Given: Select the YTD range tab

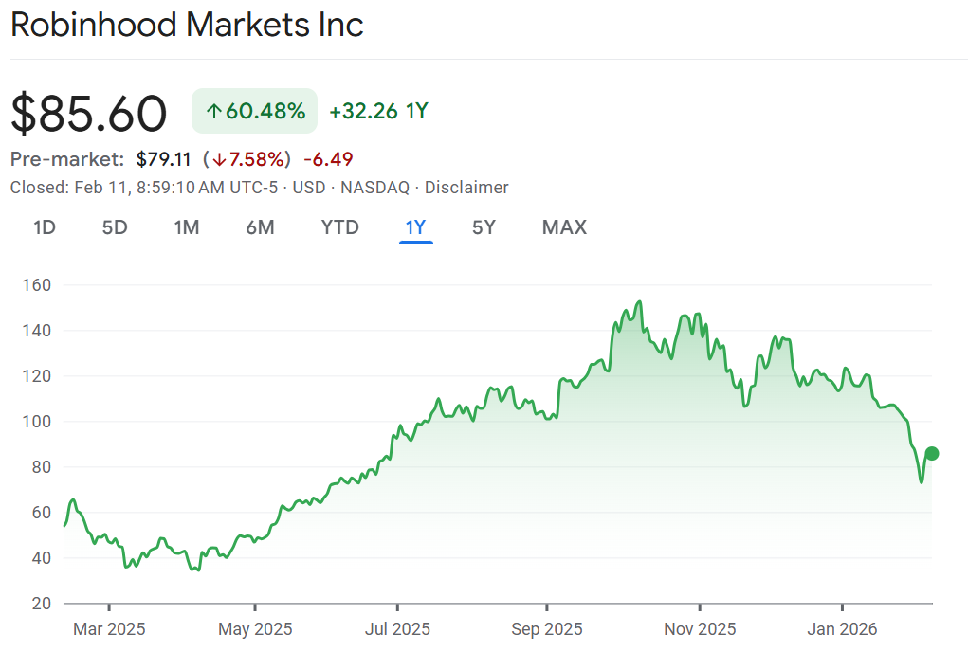Looking at the screenshot, I should (x=339, y=227).
